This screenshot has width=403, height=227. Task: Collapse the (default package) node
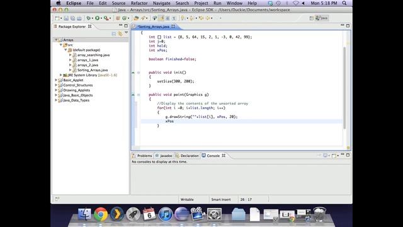pos(65,50)
